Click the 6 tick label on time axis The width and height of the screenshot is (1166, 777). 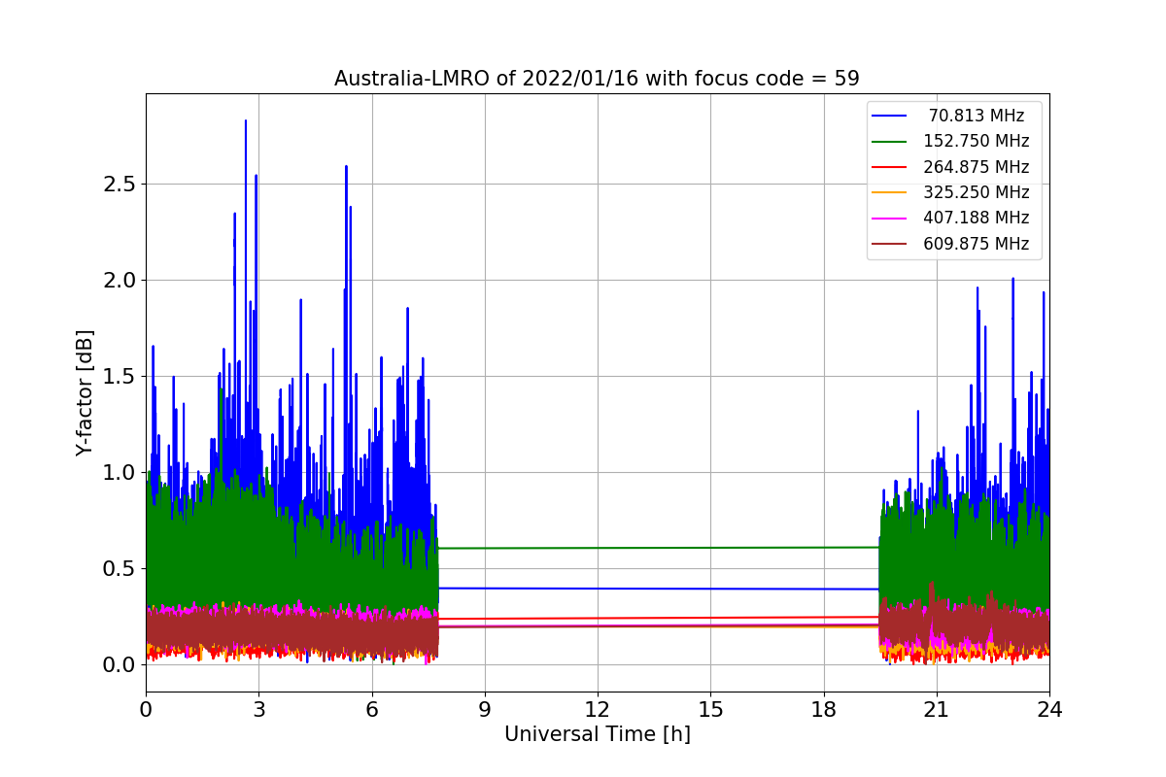pyautogui.click(x=372, y=709)
